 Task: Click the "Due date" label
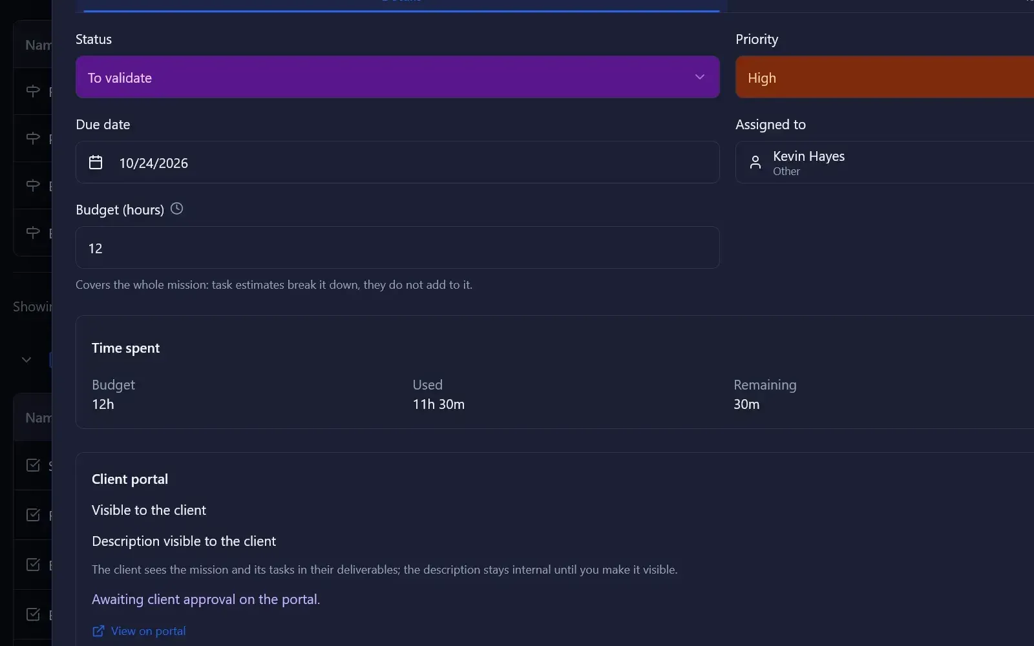[103, 125]
